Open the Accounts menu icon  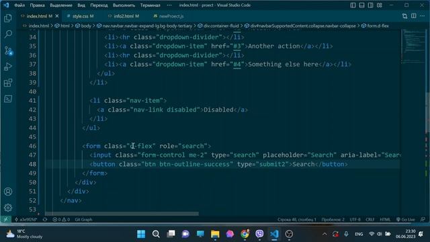[8, 192]
